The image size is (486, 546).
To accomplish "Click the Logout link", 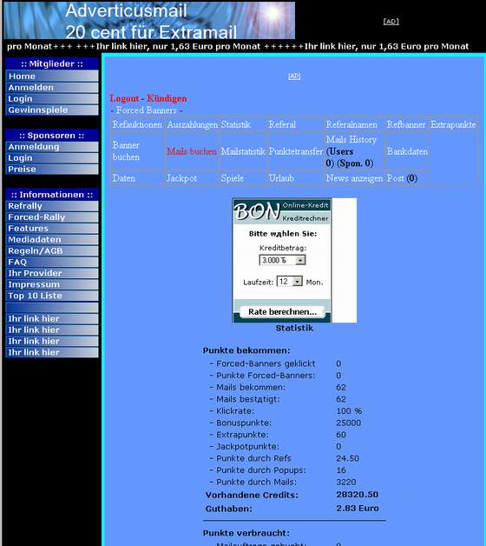I will [x=124, y=98].
